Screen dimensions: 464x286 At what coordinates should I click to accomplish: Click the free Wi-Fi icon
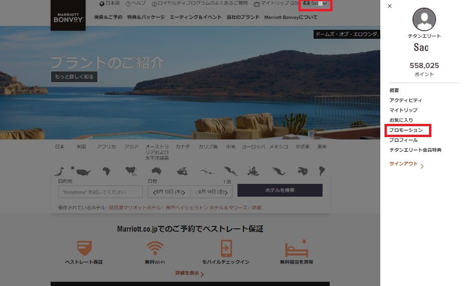point(155,248)
